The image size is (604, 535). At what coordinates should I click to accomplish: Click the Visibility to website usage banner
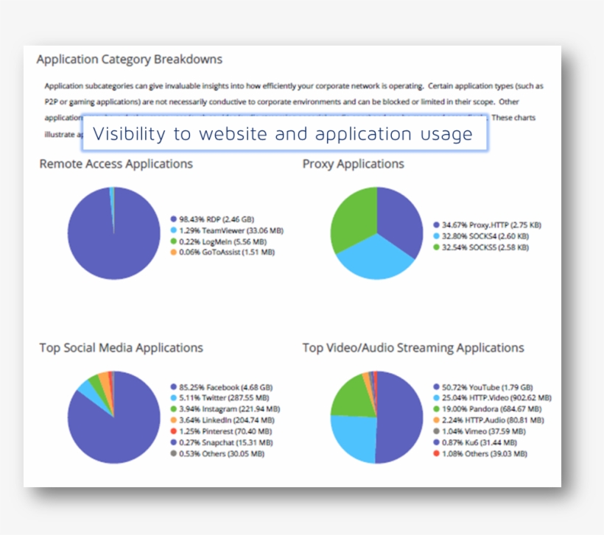[285, 133]
